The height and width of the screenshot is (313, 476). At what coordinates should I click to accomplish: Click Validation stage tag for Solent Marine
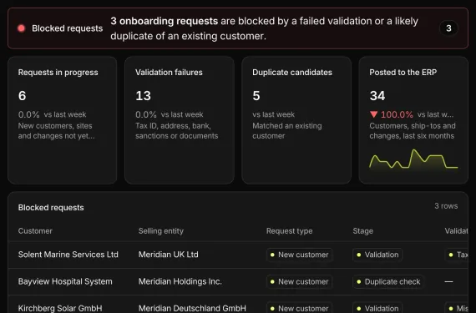(377, 255)
